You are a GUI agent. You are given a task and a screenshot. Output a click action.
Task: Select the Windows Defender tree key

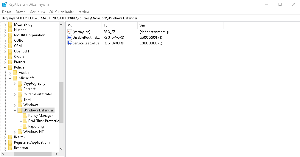[x=38, y=110]
